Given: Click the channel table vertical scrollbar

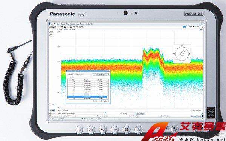Looking at the screenshot, I should [x=108, y=89].
